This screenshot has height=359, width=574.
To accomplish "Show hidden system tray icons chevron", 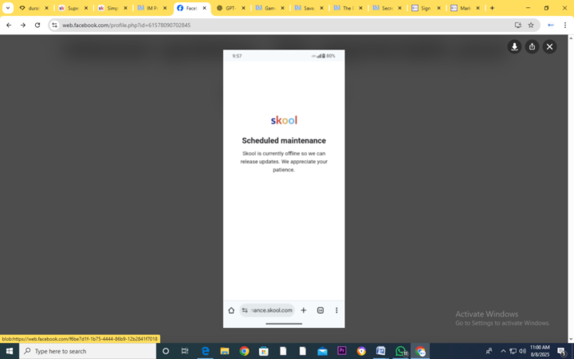I will 503,351.
